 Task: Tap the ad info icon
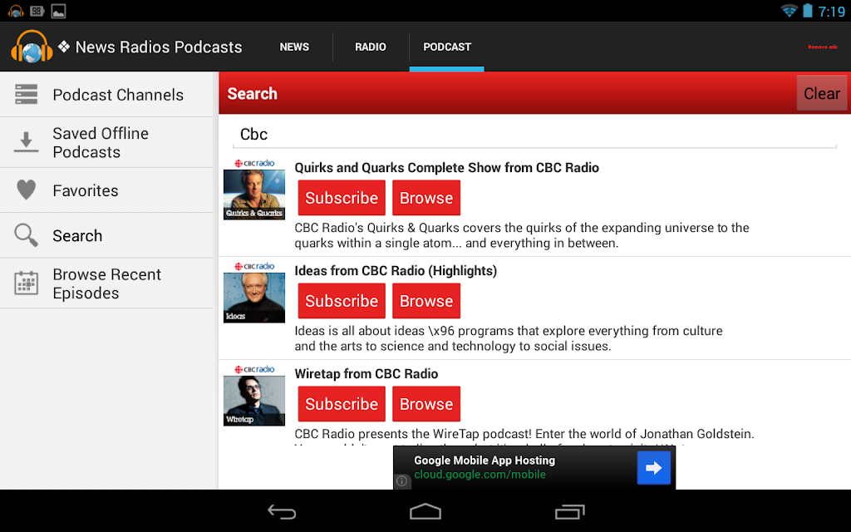[x=401, y=481]
